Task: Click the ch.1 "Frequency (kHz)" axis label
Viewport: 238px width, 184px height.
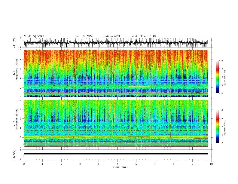Action: (x=17, y=69)
